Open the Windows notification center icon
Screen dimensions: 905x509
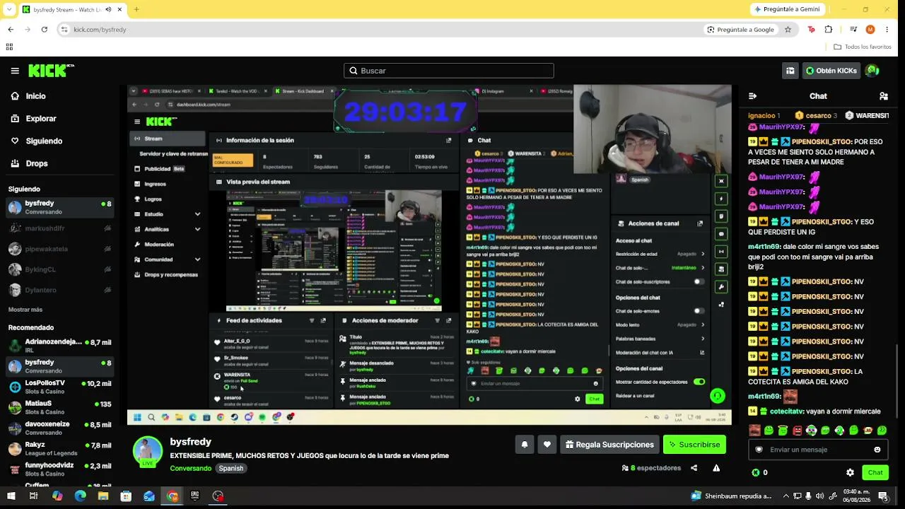(x=884, y=496)
